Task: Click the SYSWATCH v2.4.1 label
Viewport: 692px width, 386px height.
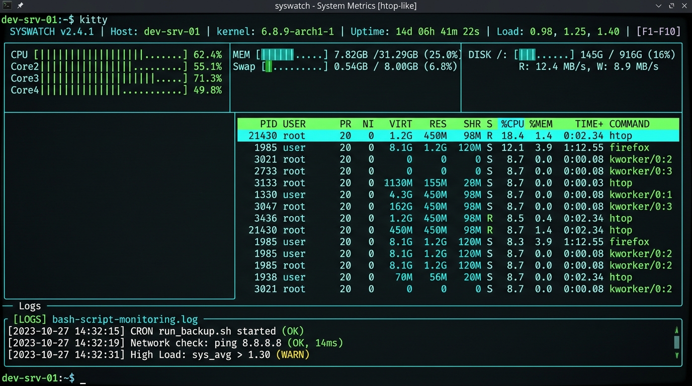Action: (52, 31)
